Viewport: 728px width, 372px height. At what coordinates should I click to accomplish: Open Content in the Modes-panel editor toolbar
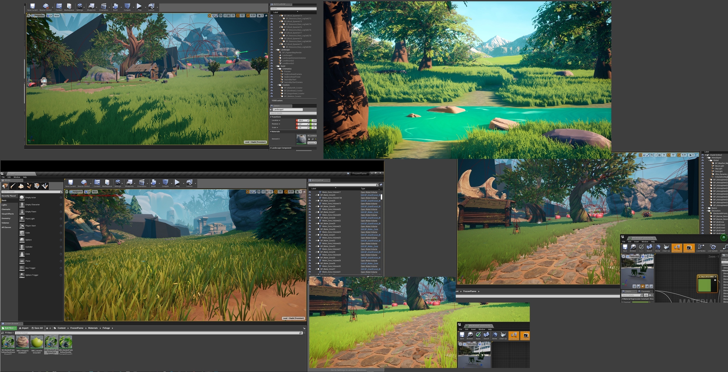tap(97, 183)
